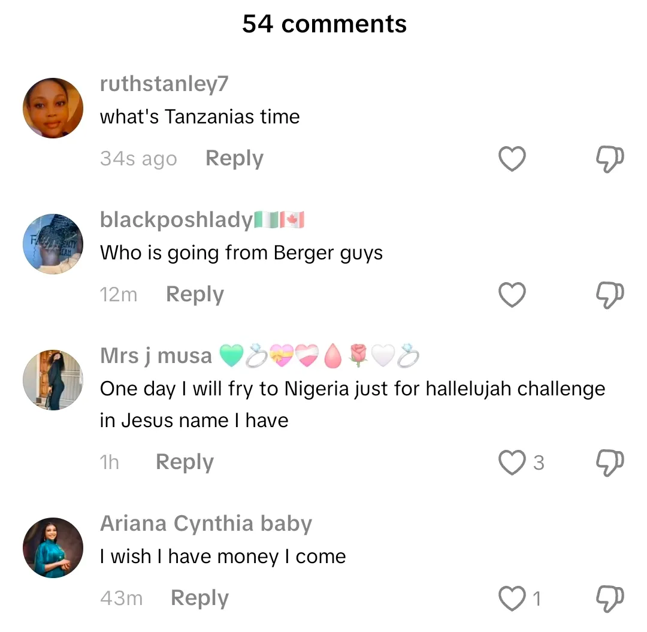The height and width of the screenshot is (632, 647).
Task: Open blackposhlady's profile picture
Action: click(53, 244)
